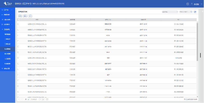Image resolution: width=204 pixels, height=103 pixels.
Task: Check the row with amount 1429.9733
Action: pyautogui.click(x=18, y=80)
